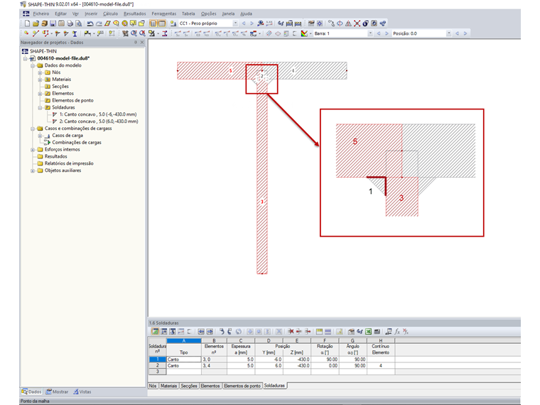540x405 pixels.
Task: Switch to the Materiais table tab
Action: click(x=168, y=386)
